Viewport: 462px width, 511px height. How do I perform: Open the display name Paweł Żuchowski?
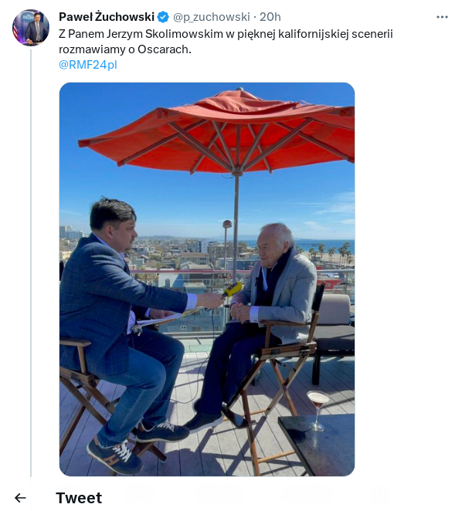(x=107, y=17)
